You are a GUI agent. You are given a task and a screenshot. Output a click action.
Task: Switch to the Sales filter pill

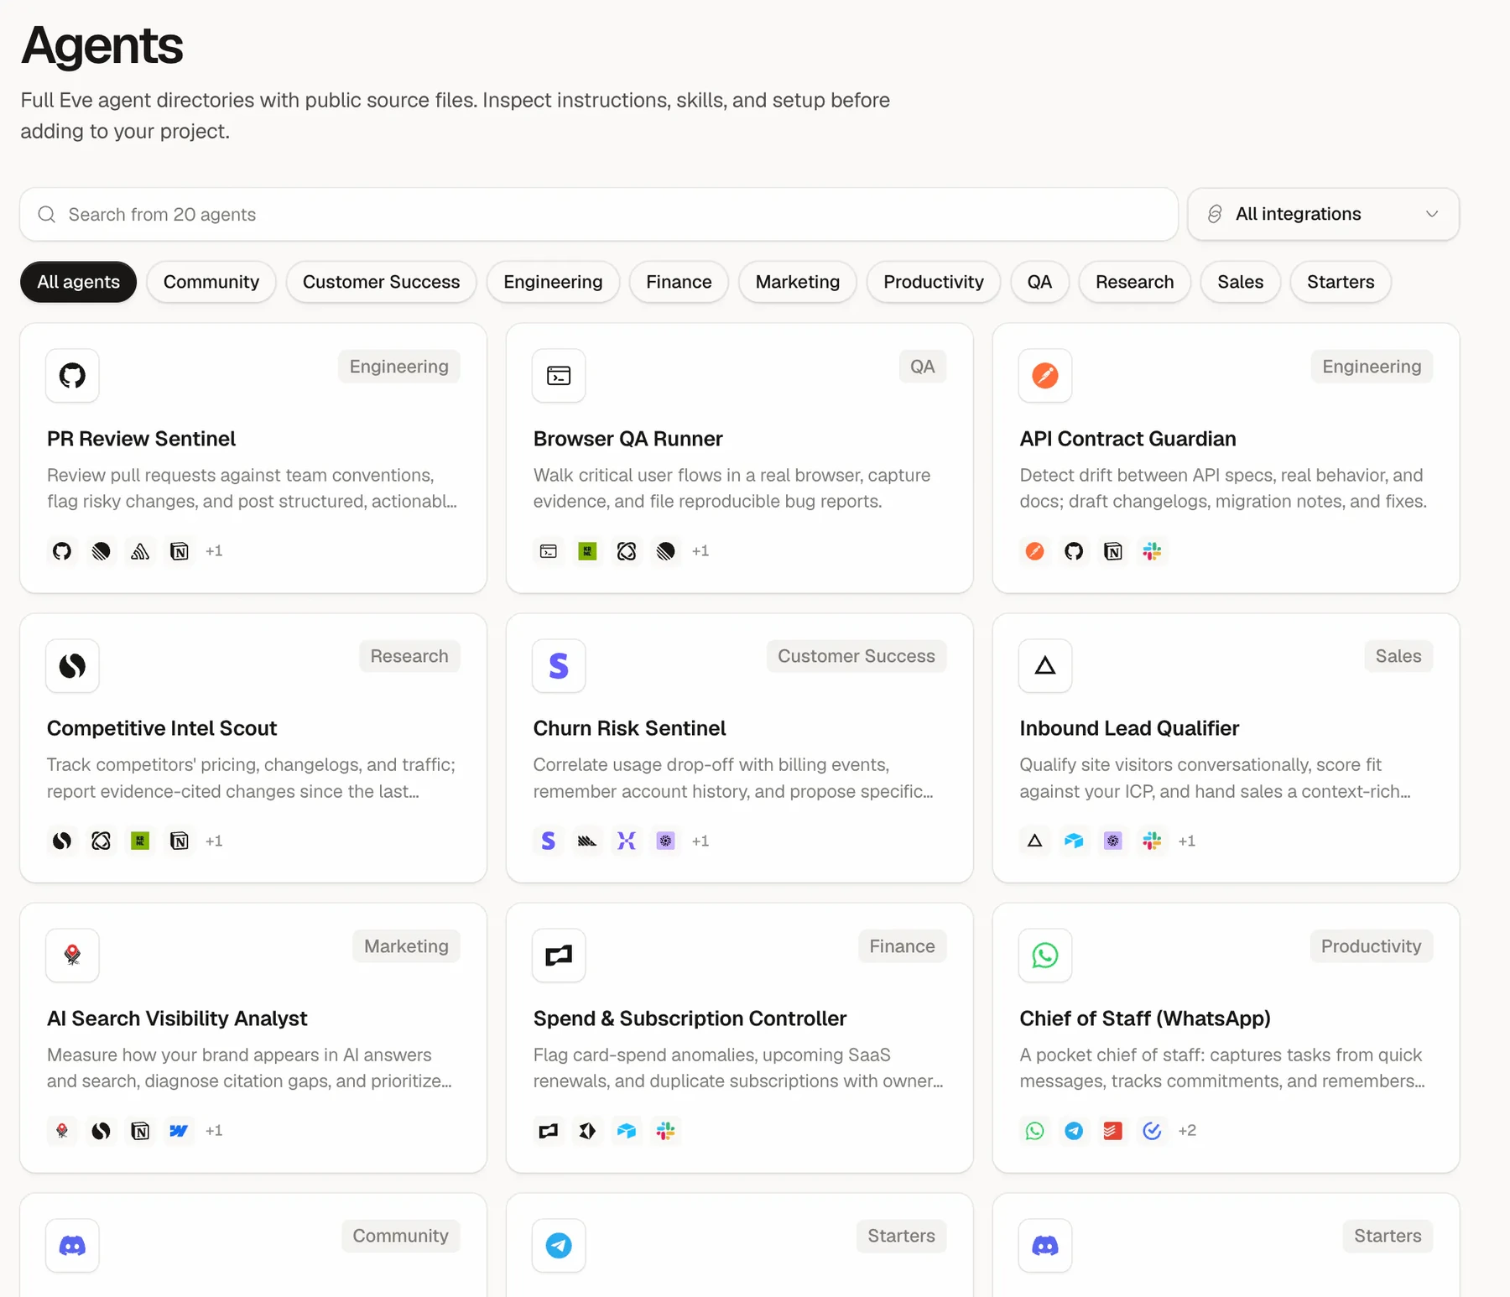(1241, 282)
